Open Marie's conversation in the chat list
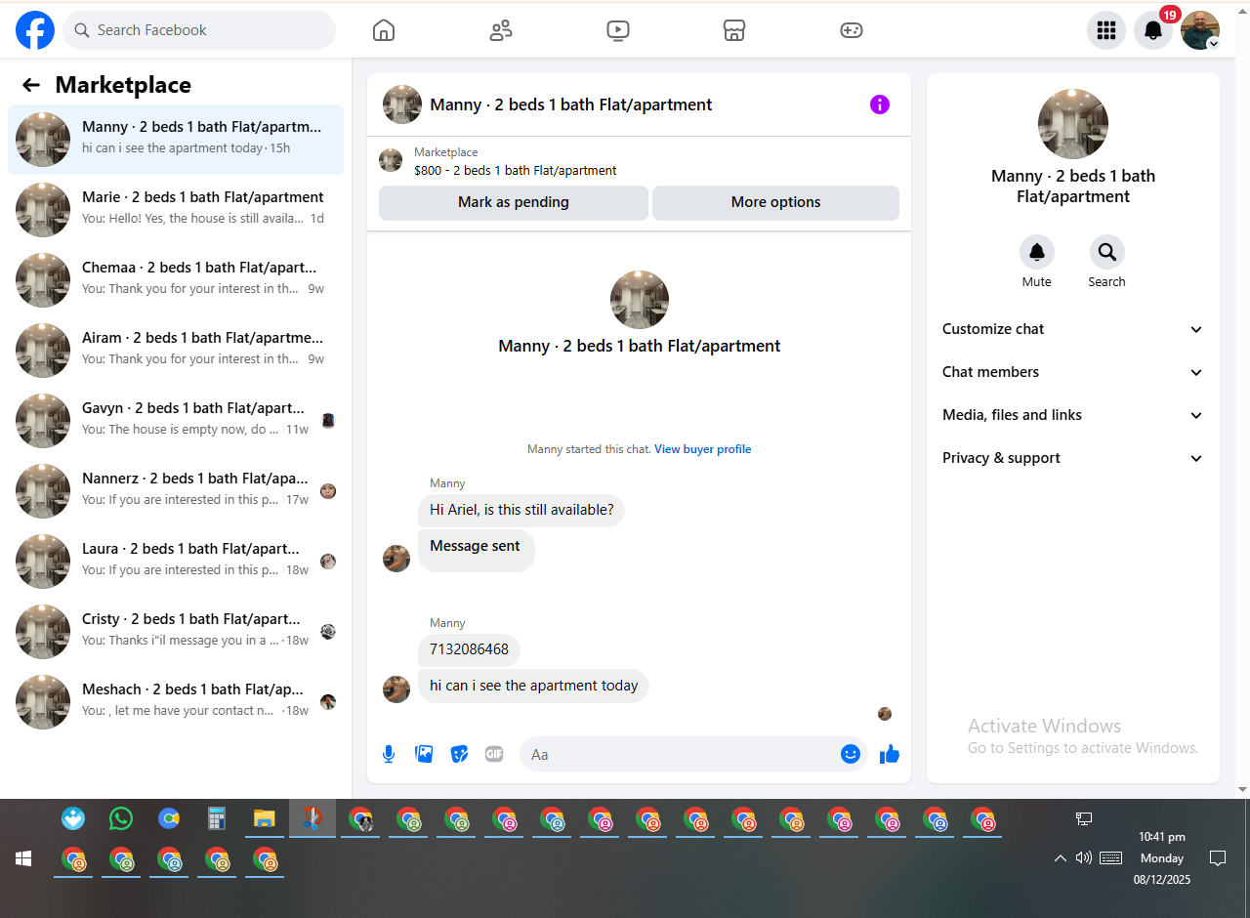 (176, 210)
